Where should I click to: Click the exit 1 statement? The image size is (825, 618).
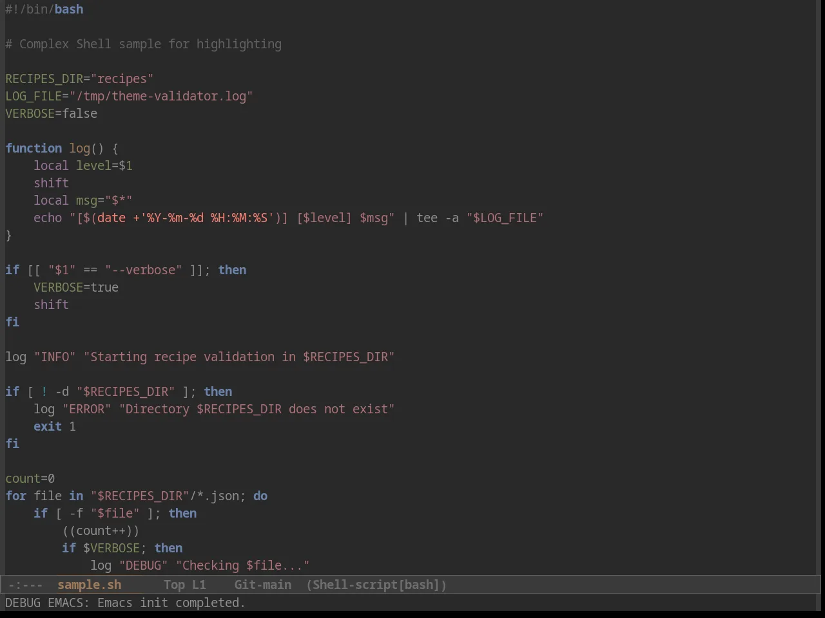click(x=55, y=426)
